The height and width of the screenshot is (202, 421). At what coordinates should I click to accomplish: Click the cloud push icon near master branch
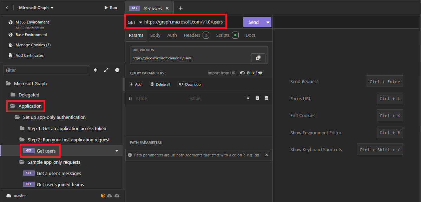tap(117, 196)
